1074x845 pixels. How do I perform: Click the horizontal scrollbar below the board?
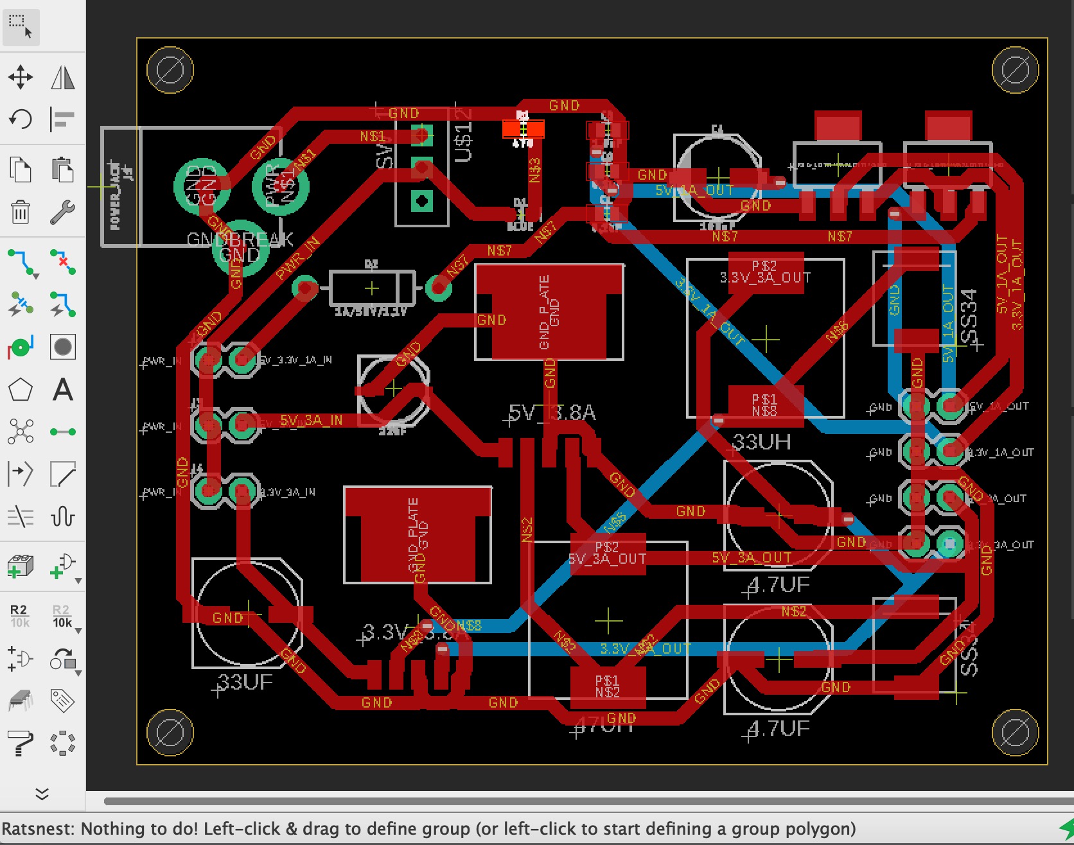pyautogui.click(x=578, y=801)
